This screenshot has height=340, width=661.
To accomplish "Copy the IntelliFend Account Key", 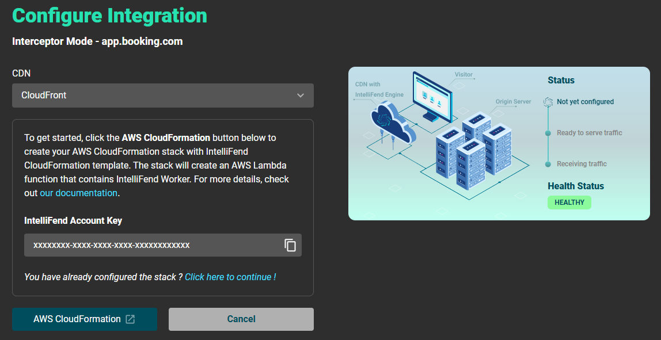I will coord(290,245).
